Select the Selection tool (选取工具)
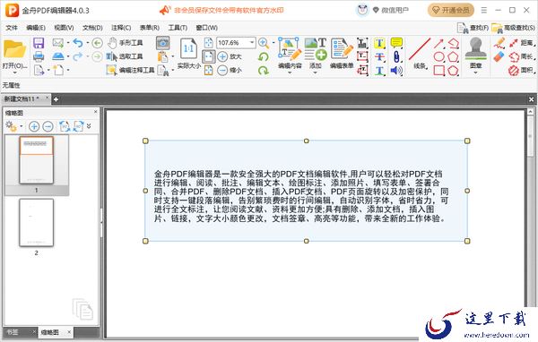Screen dimensions: 538x342 pos(125,56)
